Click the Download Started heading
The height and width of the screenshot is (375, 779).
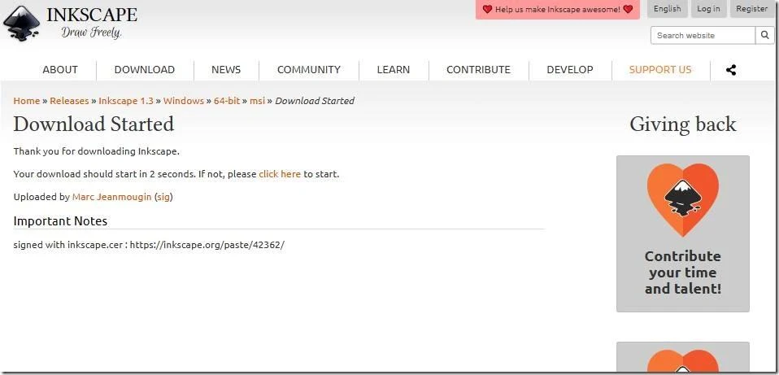pyautogui.click(x=94, y=124)
